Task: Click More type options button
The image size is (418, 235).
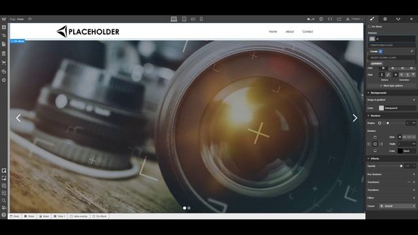Action: click(x=391, y=86)
